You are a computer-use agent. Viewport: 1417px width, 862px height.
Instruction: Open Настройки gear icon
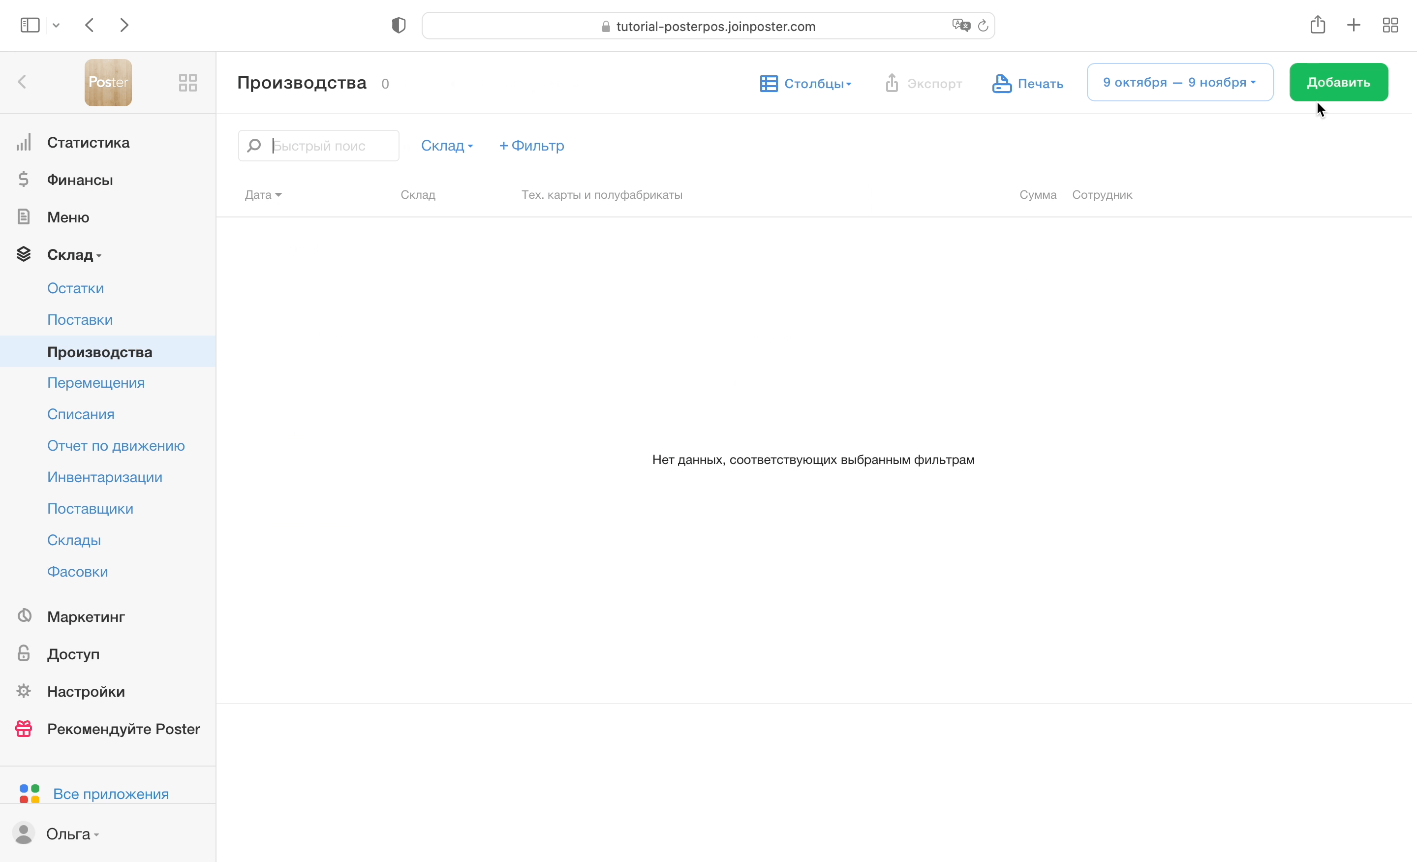24,691
